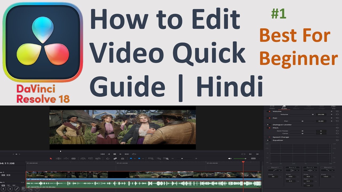
Task: Enable the Dialogue Leveler switch
Action: (269, 125)
